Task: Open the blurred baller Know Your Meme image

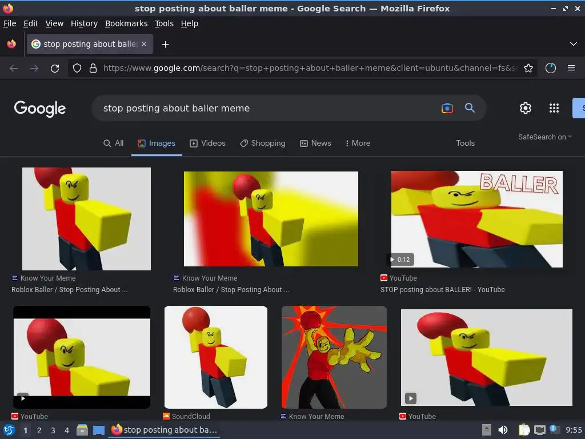Action: pos(271,219)
